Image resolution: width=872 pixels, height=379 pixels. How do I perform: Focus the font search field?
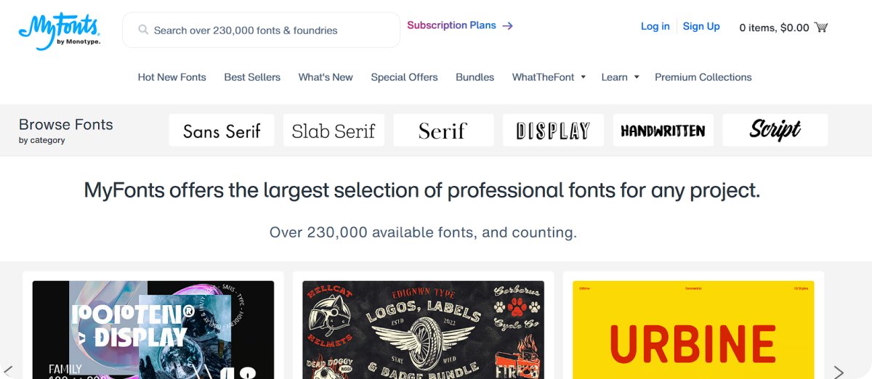click(x=269, y=30)
